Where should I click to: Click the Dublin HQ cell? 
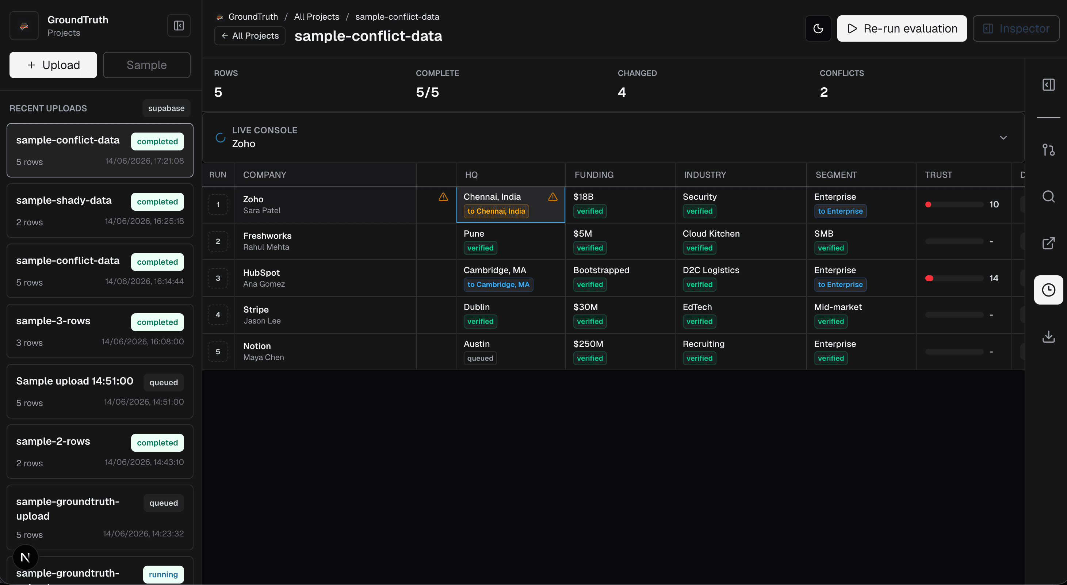point(510,315)
